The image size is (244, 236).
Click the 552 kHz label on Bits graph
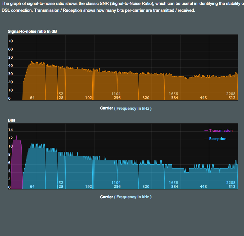pos(60,183)
